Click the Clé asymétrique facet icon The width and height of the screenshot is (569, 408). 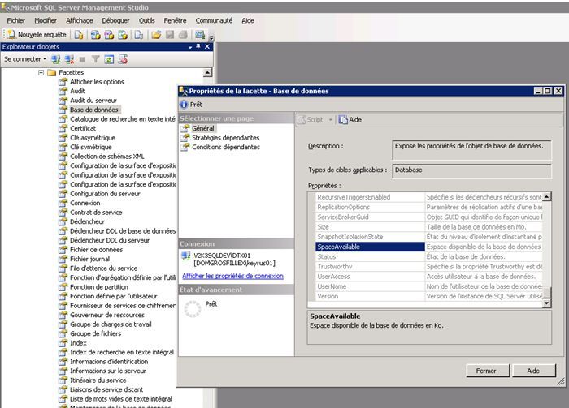point(63,138)
